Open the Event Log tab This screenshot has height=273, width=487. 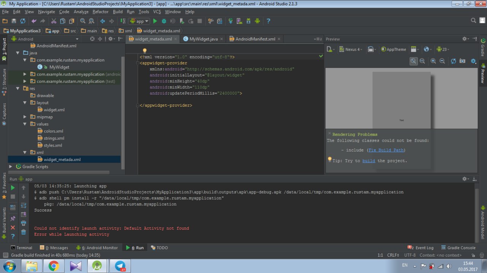(420, 248)
